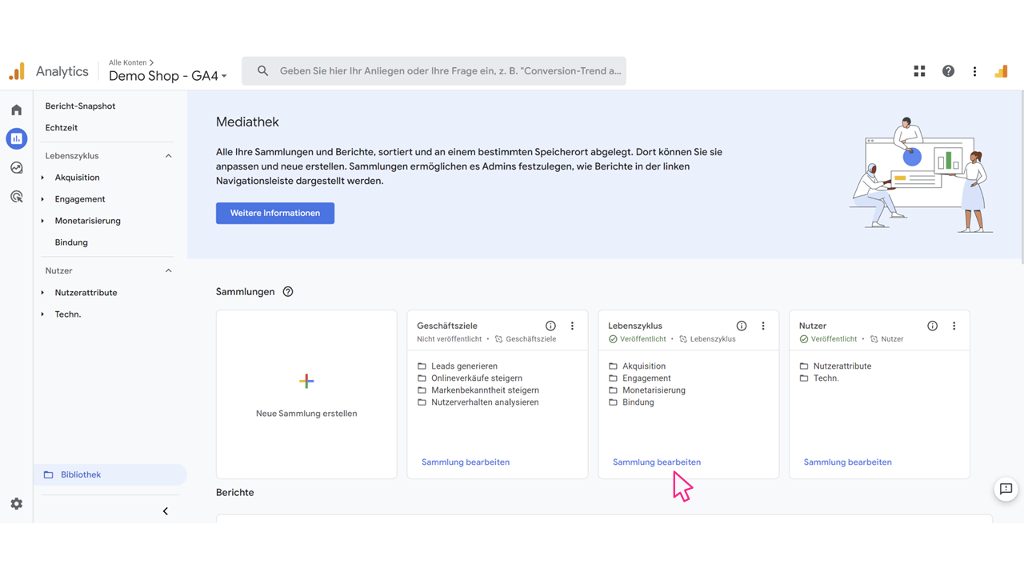This screenshot has height=576, width=1024.
Task: Open the Demo Shop - GA4 property dropdown
Action: [x=168, y=76]
